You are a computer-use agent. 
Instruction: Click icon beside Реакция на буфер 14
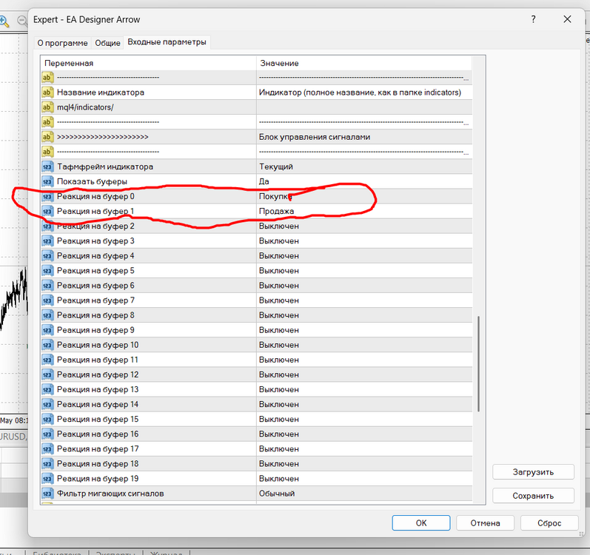[x=47, y=404]
